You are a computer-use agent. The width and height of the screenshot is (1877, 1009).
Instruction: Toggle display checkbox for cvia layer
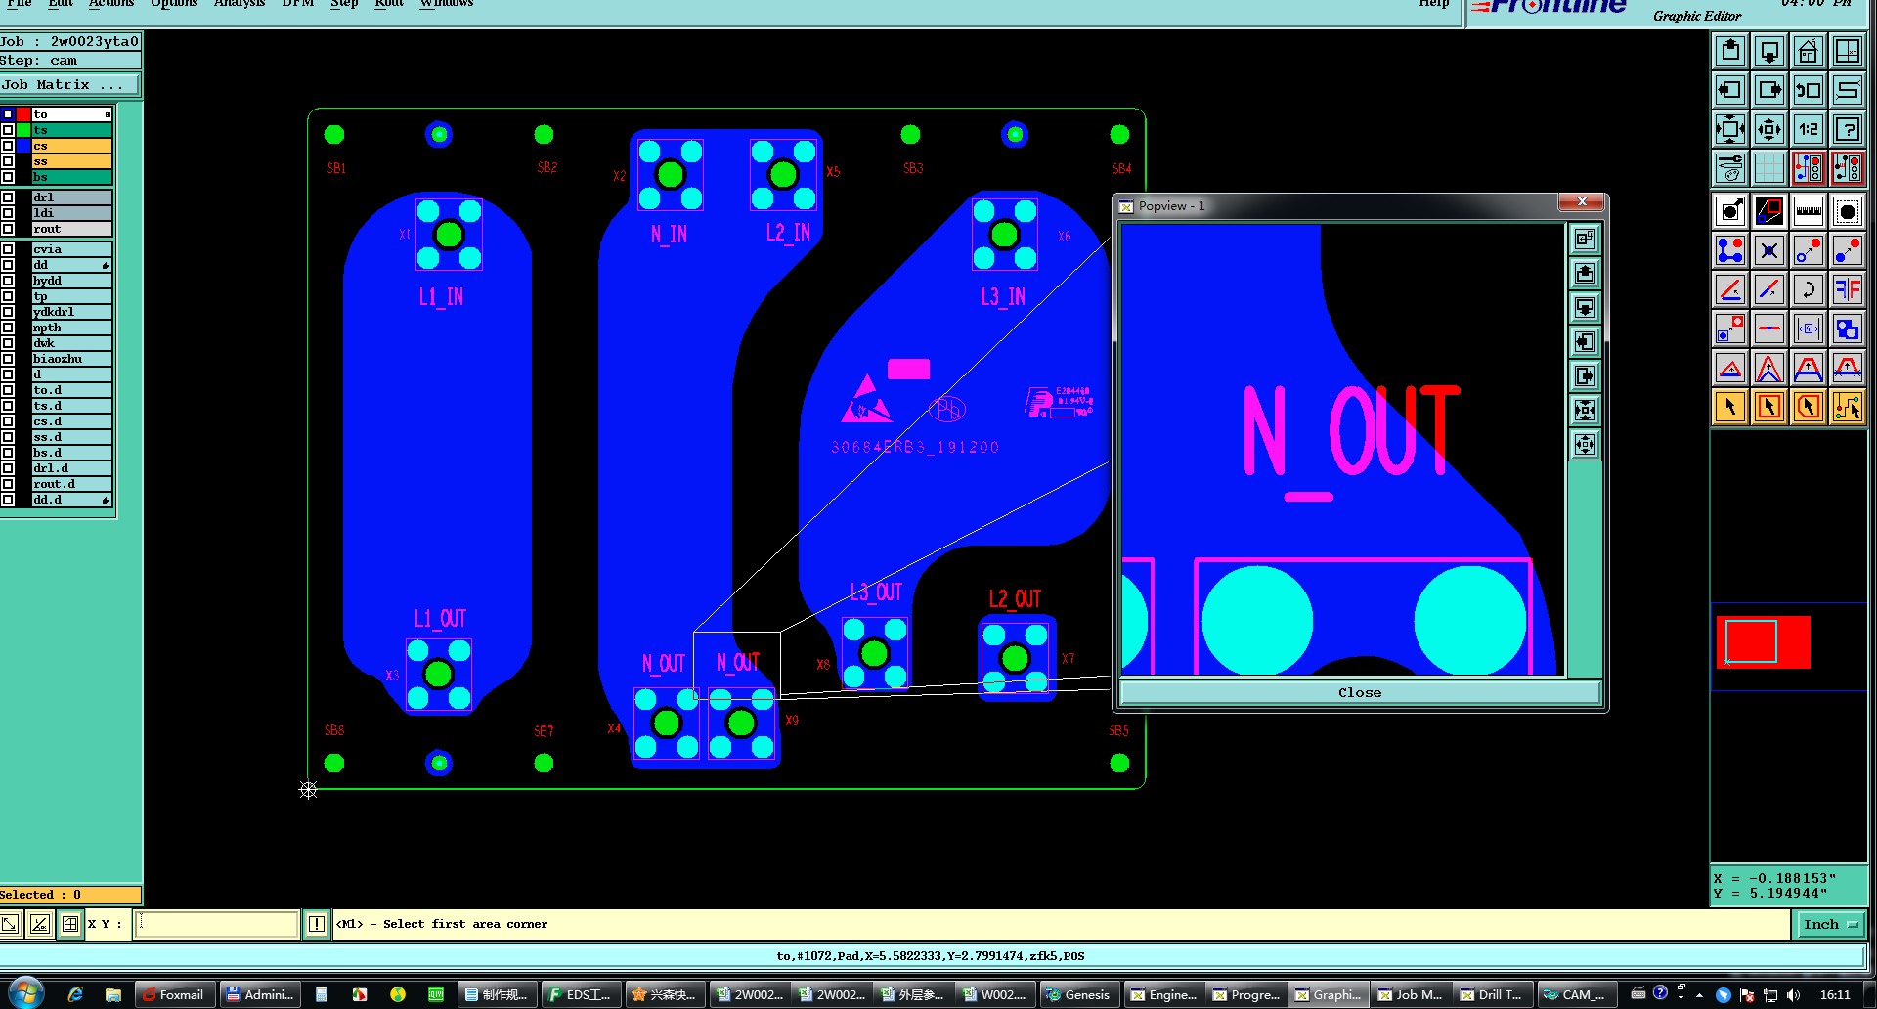pyautogui.click(x=8, y=249)
